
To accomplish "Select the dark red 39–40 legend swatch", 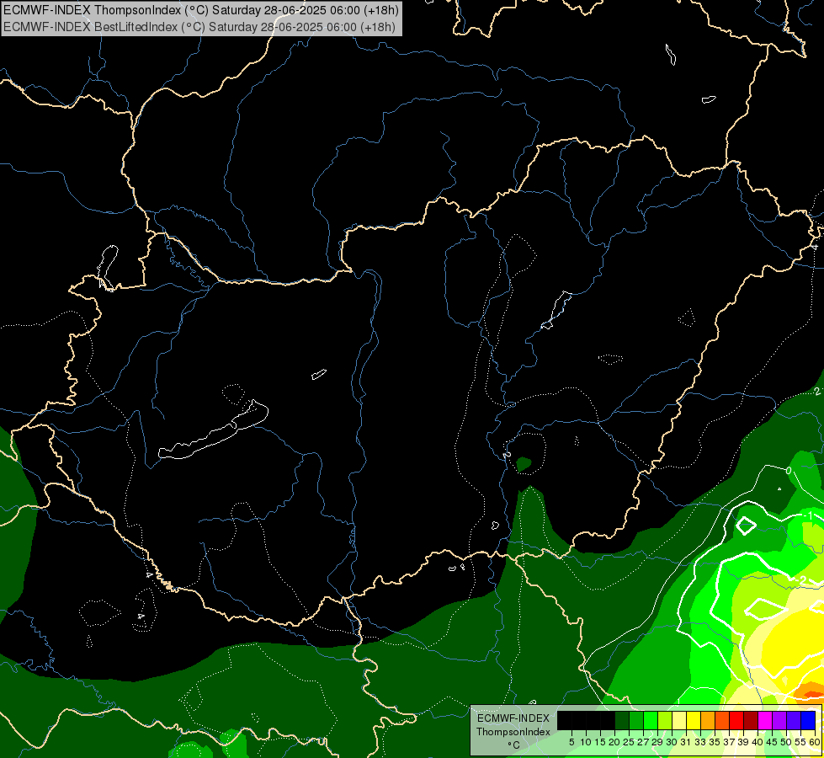I will [751, 721].
